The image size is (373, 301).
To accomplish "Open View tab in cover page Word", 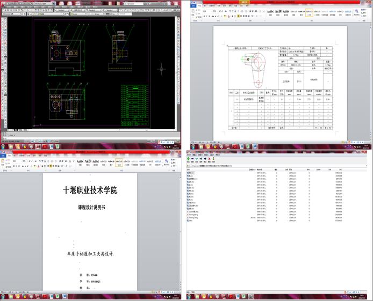I will click(46, 156).
